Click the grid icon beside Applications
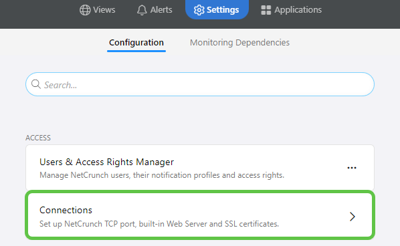The height and width of the screenshot is (246, 400). [x=266, y=10]
